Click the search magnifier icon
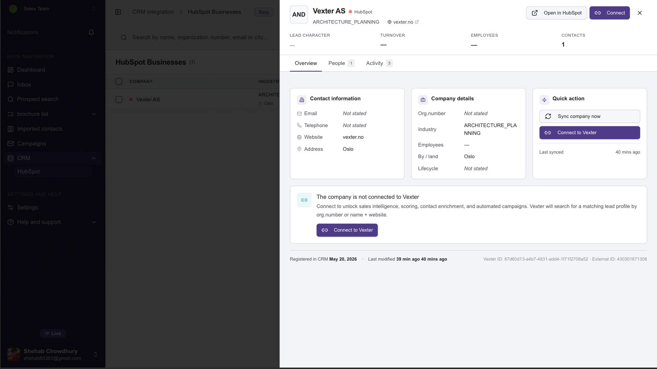 (124, 37)
